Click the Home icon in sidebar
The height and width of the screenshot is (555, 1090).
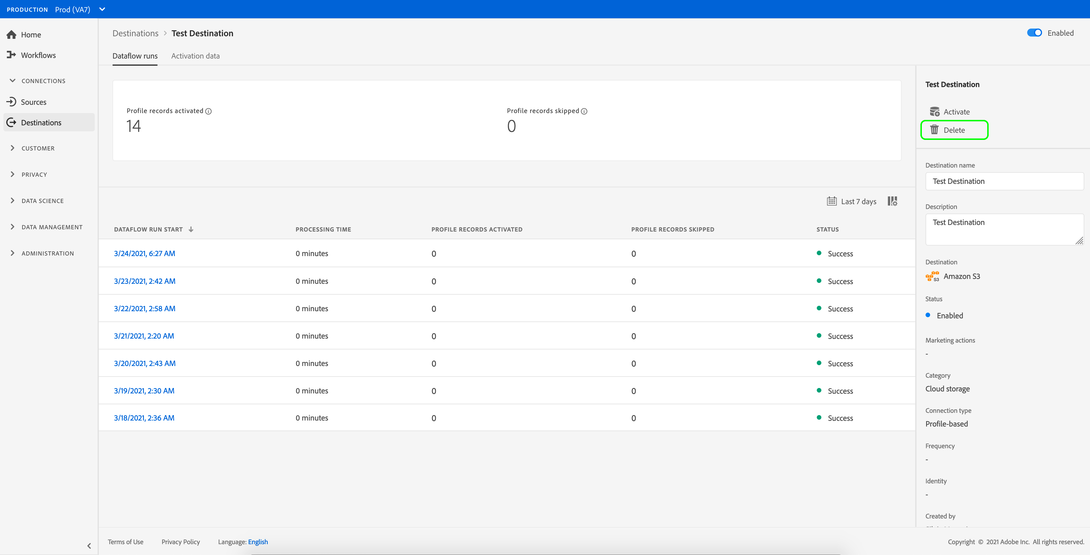click(x=11, y=35)
